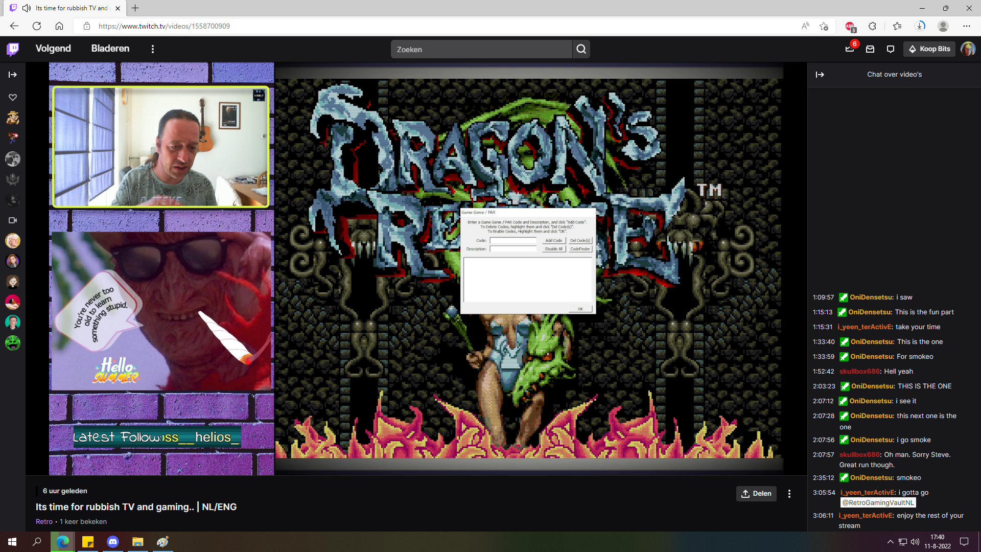Click the Delen share button
Screen dimensions: 981x552
pos(756,493)
